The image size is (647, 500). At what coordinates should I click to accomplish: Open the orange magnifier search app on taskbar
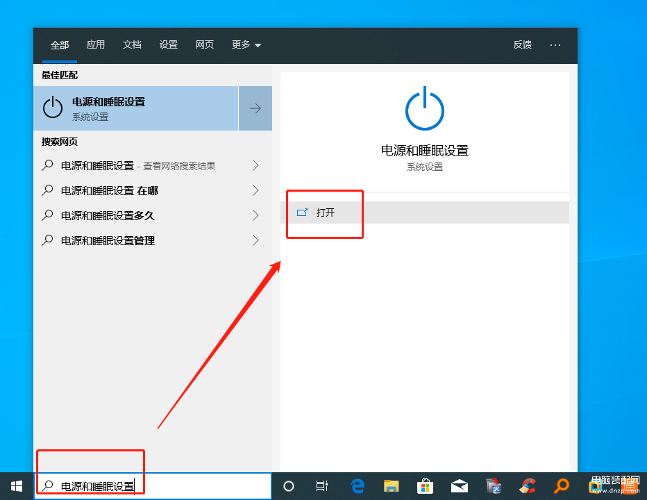coord(561,486)
